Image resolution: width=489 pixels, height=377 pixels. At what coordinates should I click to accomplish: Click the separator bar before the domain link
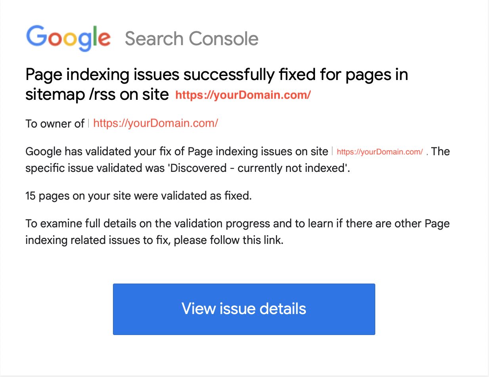tap(88, 123)
